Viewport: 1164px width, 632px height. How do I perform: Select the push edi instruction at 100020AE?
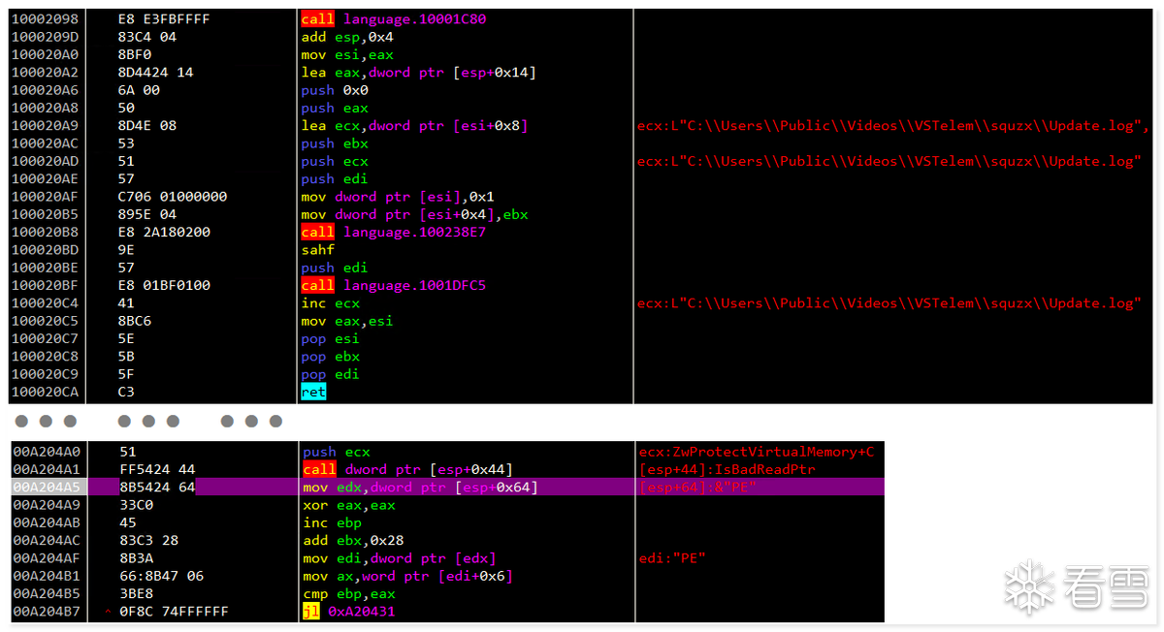coord(334,178)
